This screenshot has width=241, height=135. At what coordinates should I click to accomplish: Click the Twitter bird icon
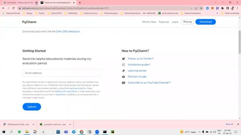124,58
